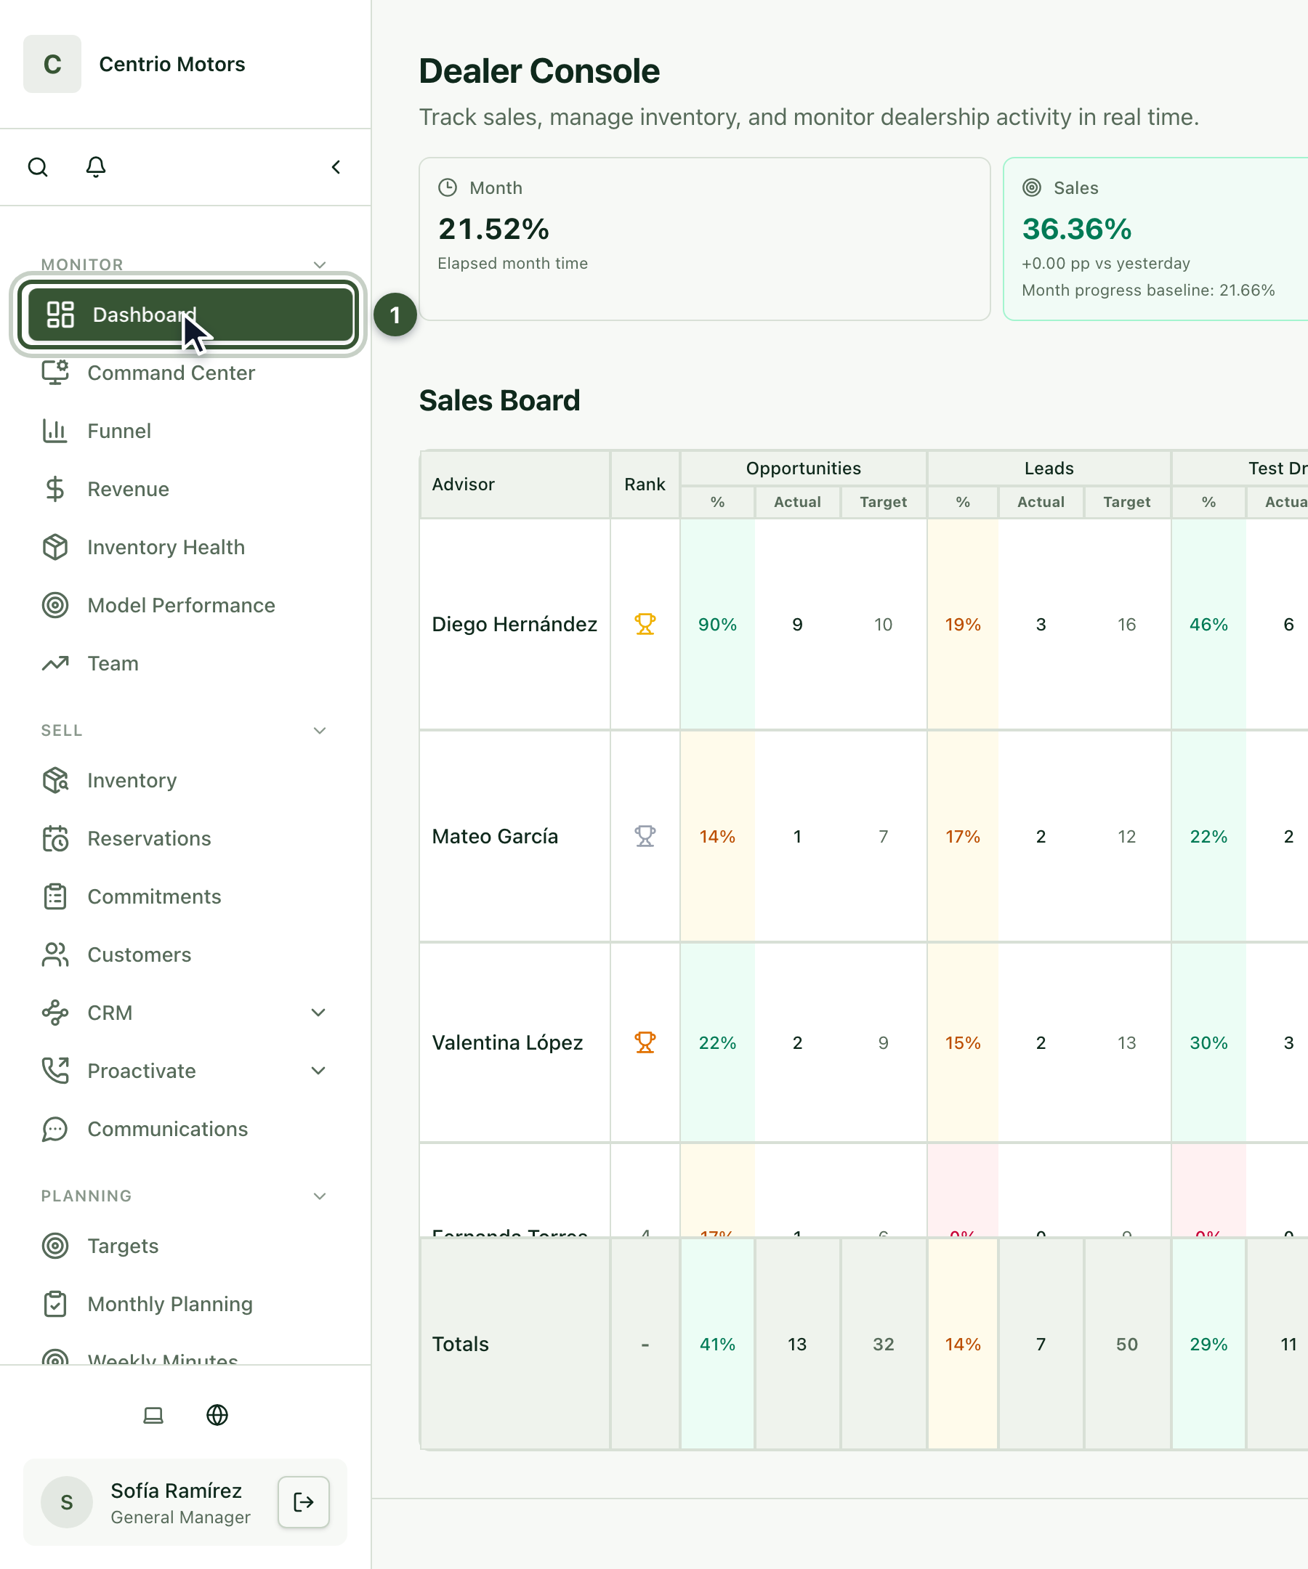
Task: Open Inventory Health
Action: click(185, 547)
